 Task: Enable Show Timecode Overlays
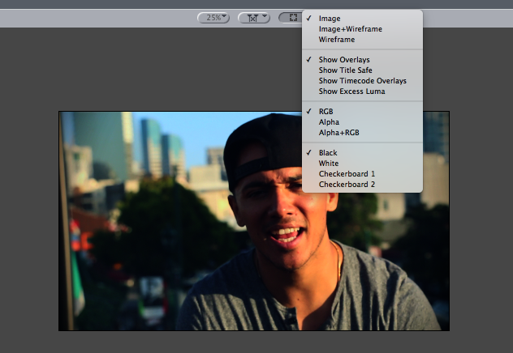click(362, 81)
